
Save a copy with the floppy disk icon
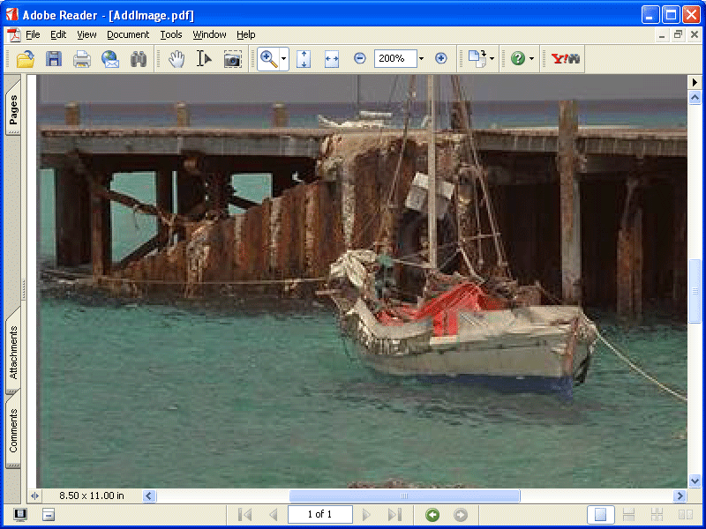pos(54,59)
